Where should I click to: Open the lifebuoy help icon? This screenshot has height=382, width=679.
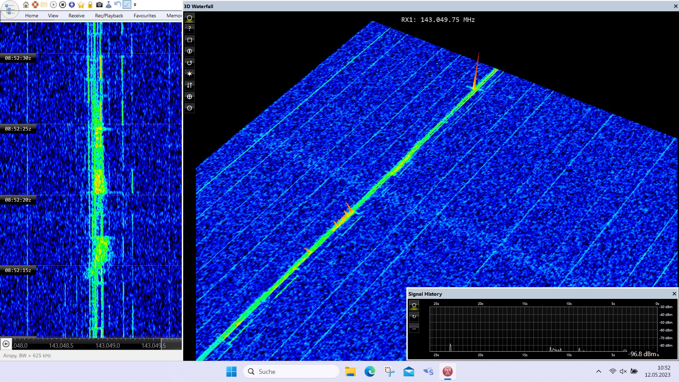[35, 5]
